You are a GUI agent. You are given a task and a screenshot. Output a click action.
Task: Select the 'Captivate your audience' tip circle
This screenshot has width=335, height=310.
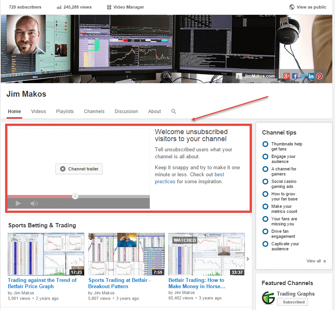point(265,244)
